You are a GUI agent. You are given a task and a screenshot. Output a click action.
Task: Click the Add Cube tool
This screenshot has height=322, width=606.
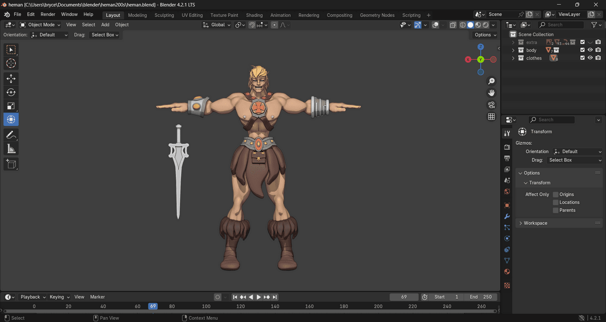tap(11, 164)
